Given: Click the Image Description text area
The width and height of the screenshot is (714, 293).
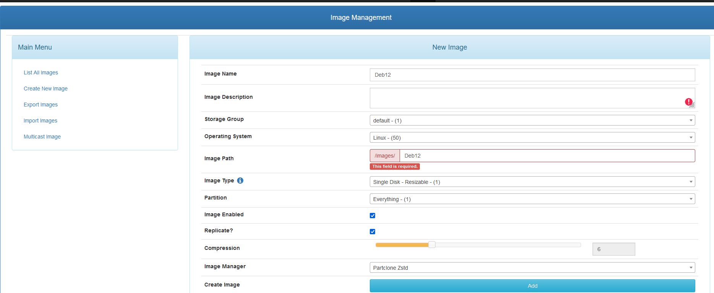Looking at the screenshot, I should coord(527,98).
